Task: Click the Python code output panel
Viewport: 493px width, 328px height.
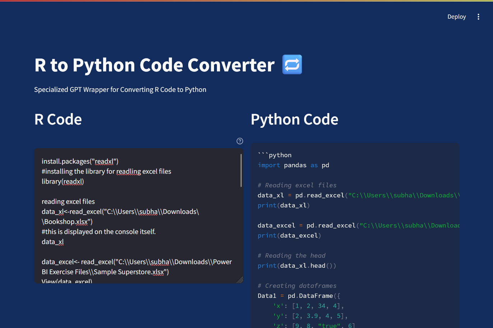Action: (355, 233)
